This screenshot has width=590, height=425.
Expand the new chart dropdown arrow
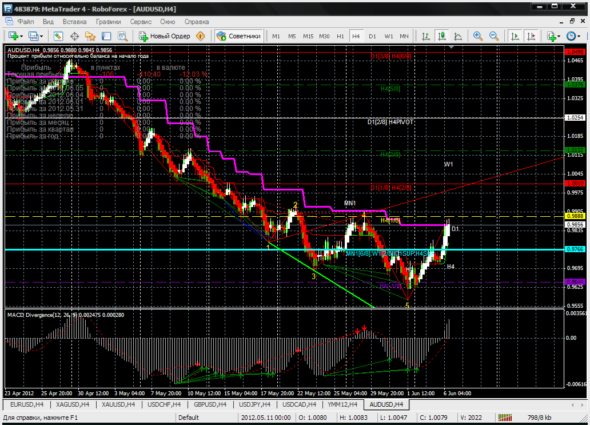21,36
